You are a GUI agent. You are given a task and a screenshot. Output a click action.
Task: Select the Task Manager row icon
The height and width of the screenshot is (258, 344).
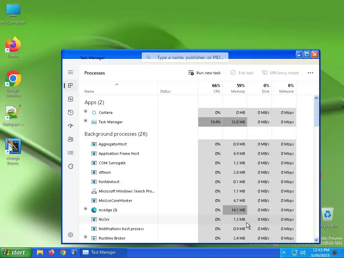94,122
